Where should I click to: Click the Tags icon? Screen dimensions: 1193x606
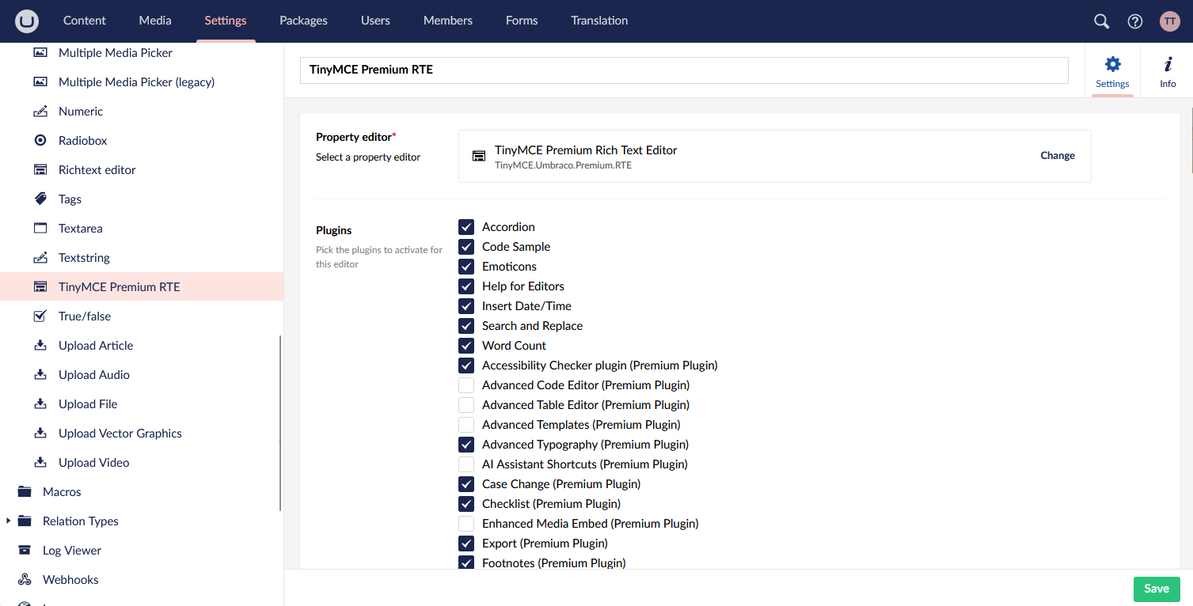(40, 199)
